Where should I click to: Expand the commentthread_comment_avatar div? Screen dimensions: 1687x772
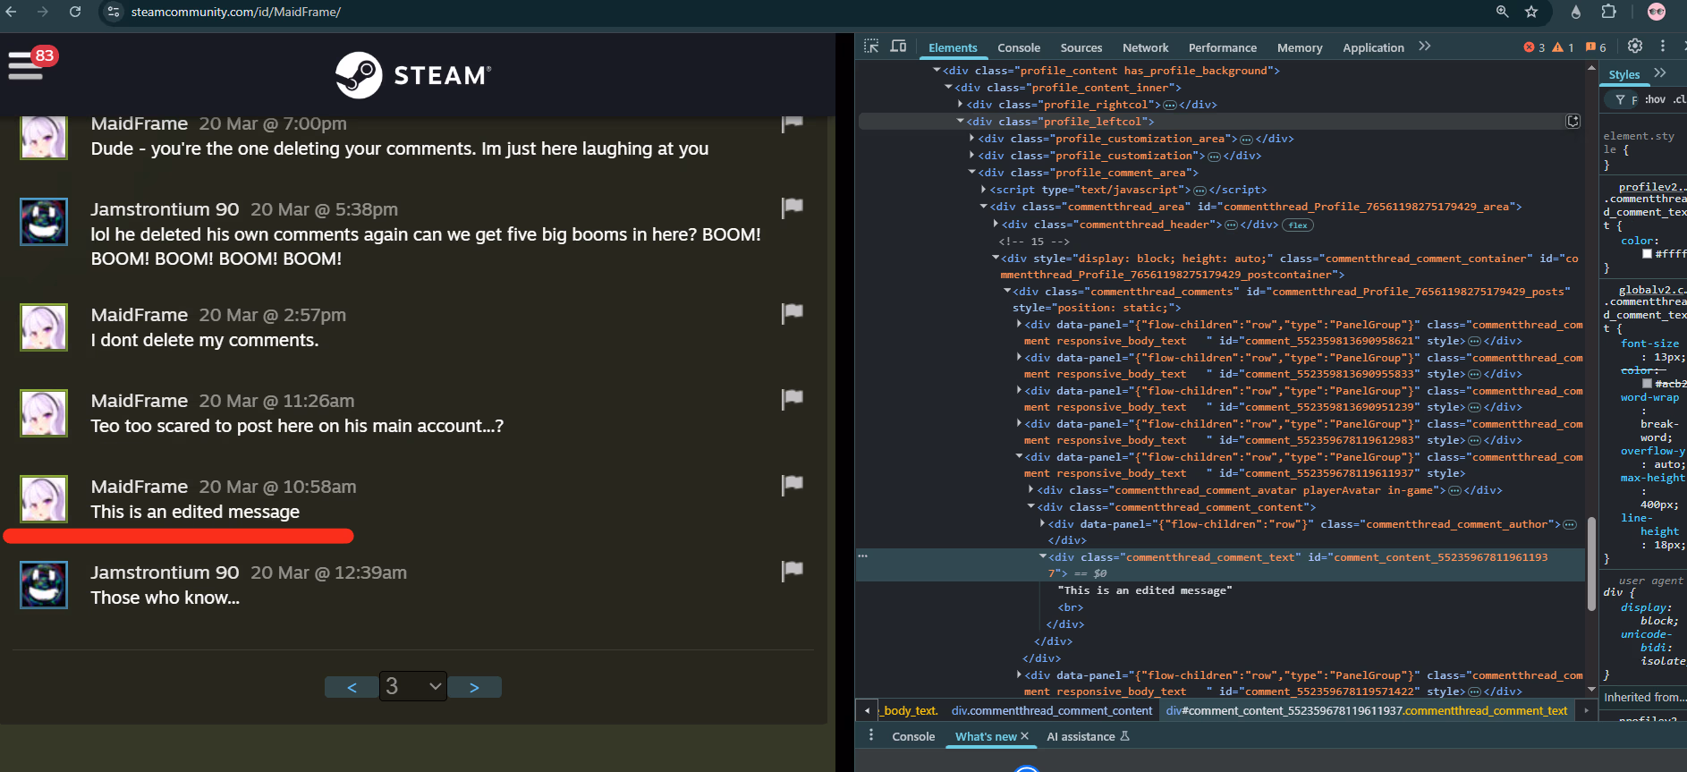point(1031,489)
